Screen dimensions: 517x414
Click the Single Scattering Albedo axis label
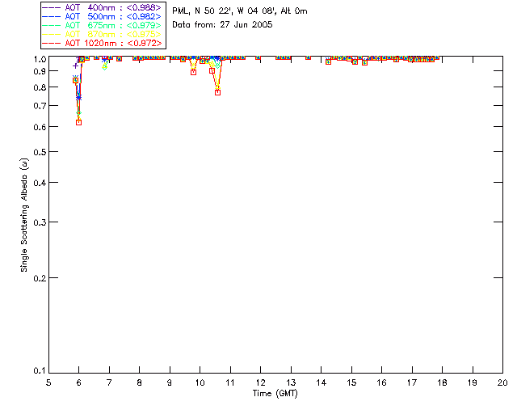point(24,215)
